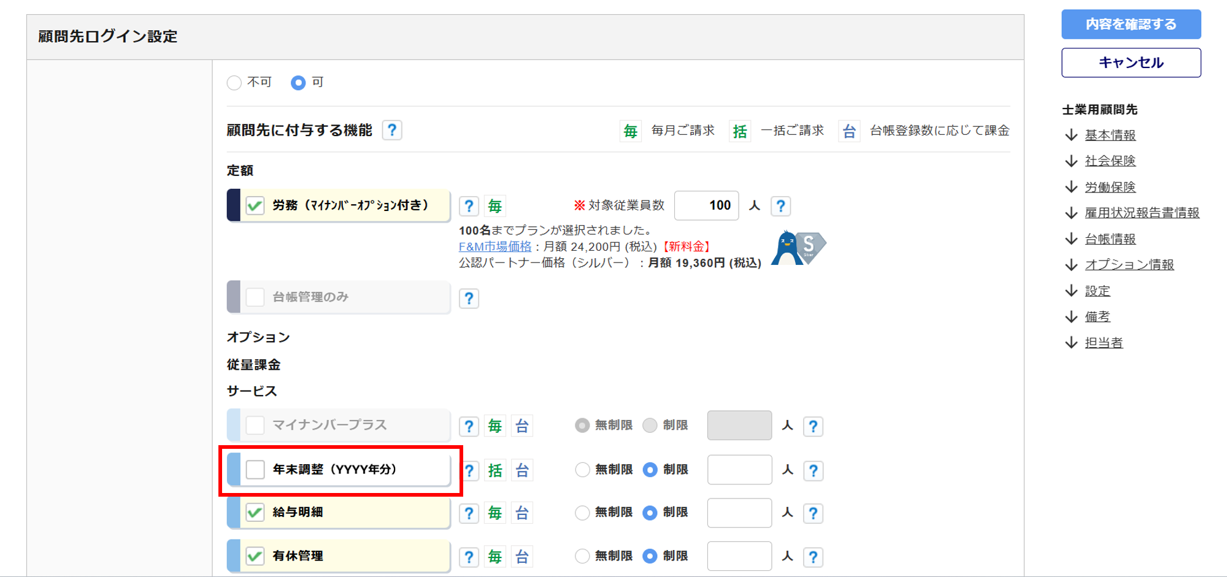
Task: Open the F&M市場価格 link
Action: click(495, 246)
